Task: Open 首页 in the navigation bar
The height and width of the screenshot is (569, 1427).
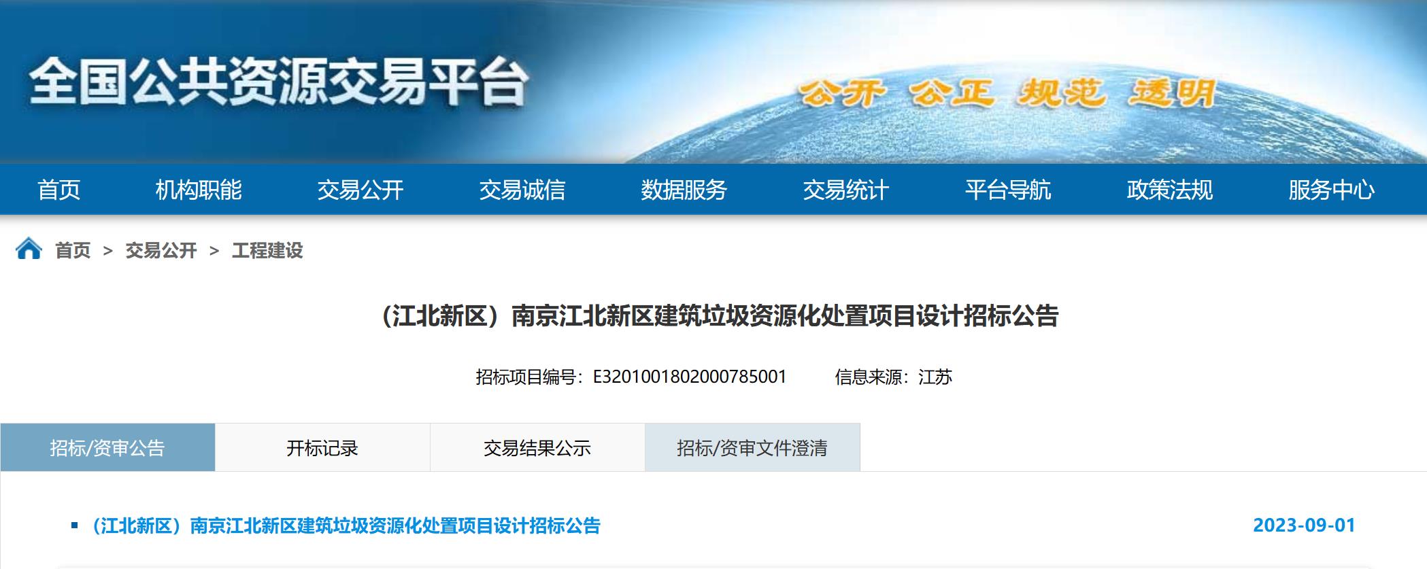Action: pyautogui.click(x=59, y=190)
